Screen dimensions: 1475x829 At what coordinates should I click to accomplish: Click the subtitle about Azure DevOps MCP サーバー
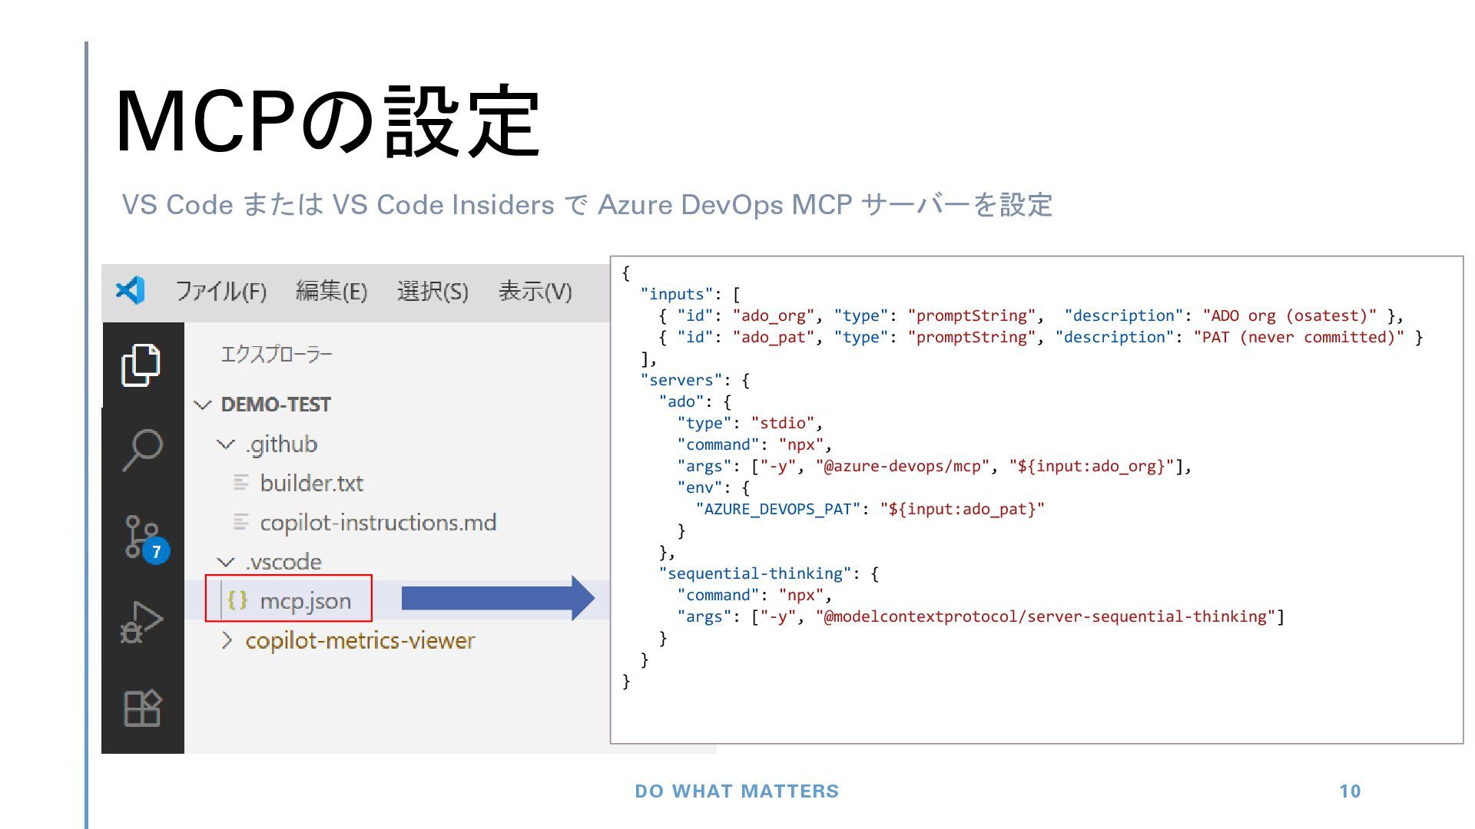pyautogui.click(x=587, y=205)
